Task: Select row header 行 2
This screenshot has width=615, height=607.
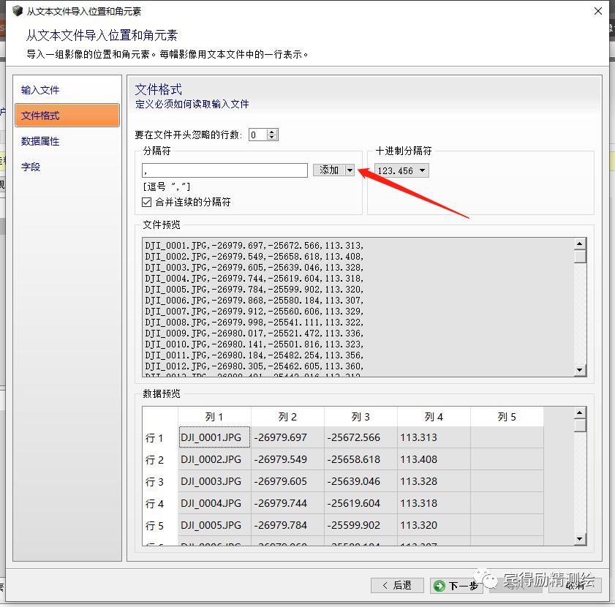Action: click(160, 459)
